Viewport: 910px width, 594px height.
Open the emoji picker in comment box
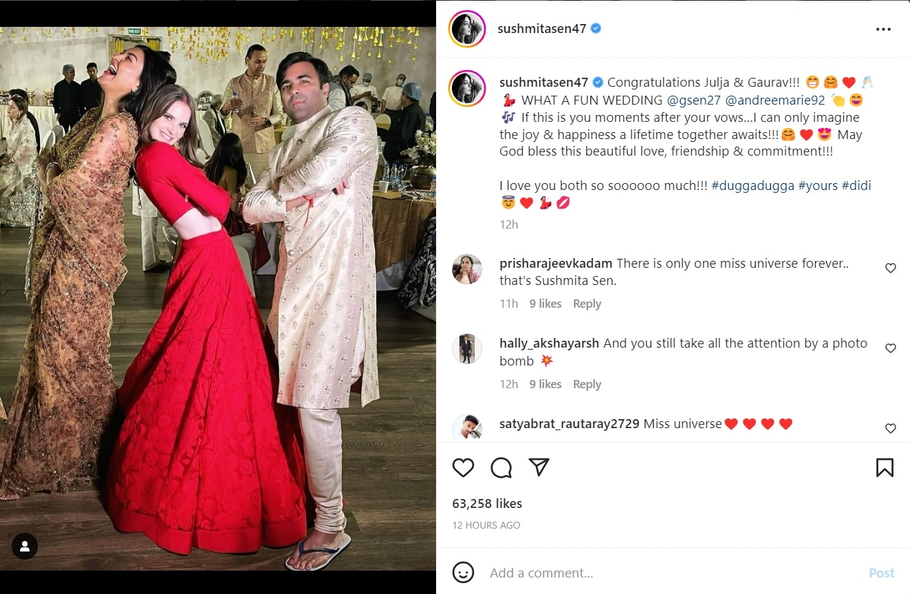[x=463, y=573]
